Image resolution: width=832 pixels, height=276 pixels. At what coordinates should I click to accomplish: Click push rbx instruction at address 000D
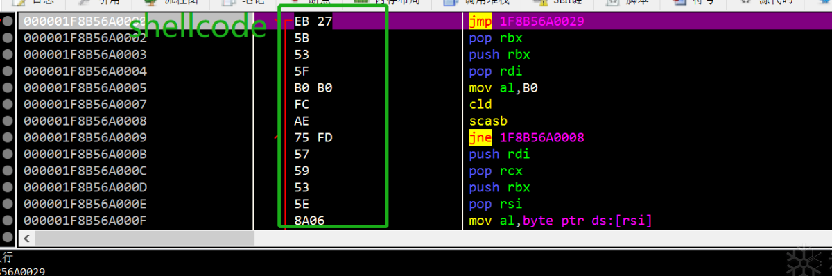[x=500, y=188]
